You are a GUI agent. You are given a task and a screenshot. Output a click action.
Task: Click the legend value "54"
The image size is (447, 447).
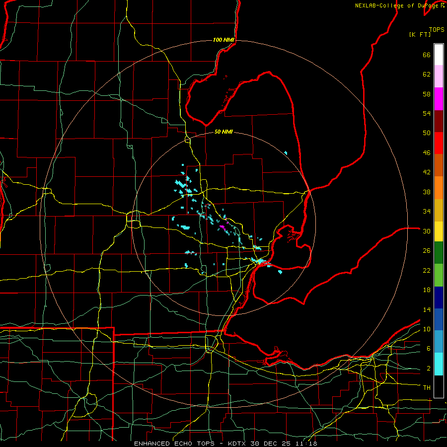427,113
